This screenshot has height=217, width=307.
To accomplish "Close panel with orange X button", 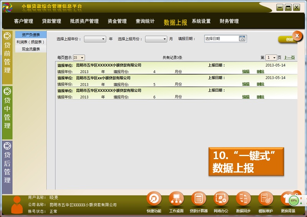I will (297, 36).
